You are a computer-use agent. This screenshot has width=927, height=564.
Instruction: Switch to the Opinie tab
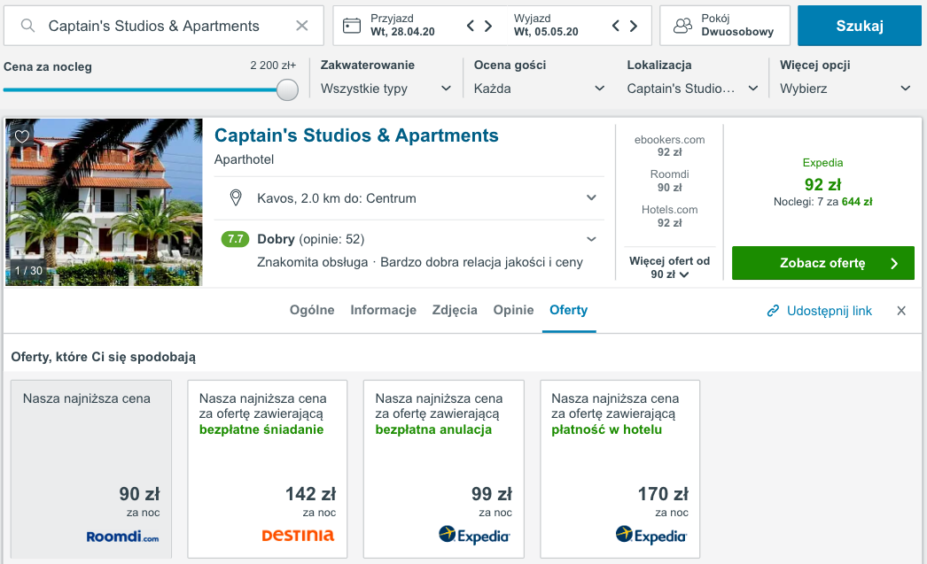[x=513, y=310]
